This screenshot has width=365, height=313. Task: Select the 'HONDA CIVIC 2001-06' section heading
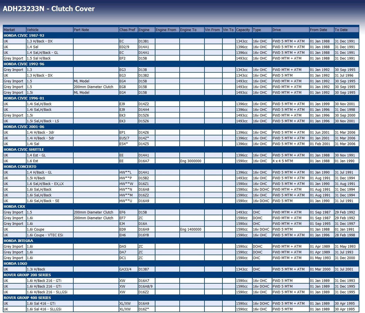[x=24, y=127]
